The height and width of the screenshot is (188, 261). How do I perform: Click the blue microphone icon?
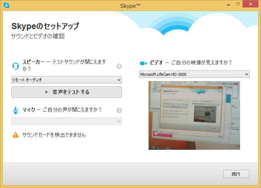coord(16,110)
